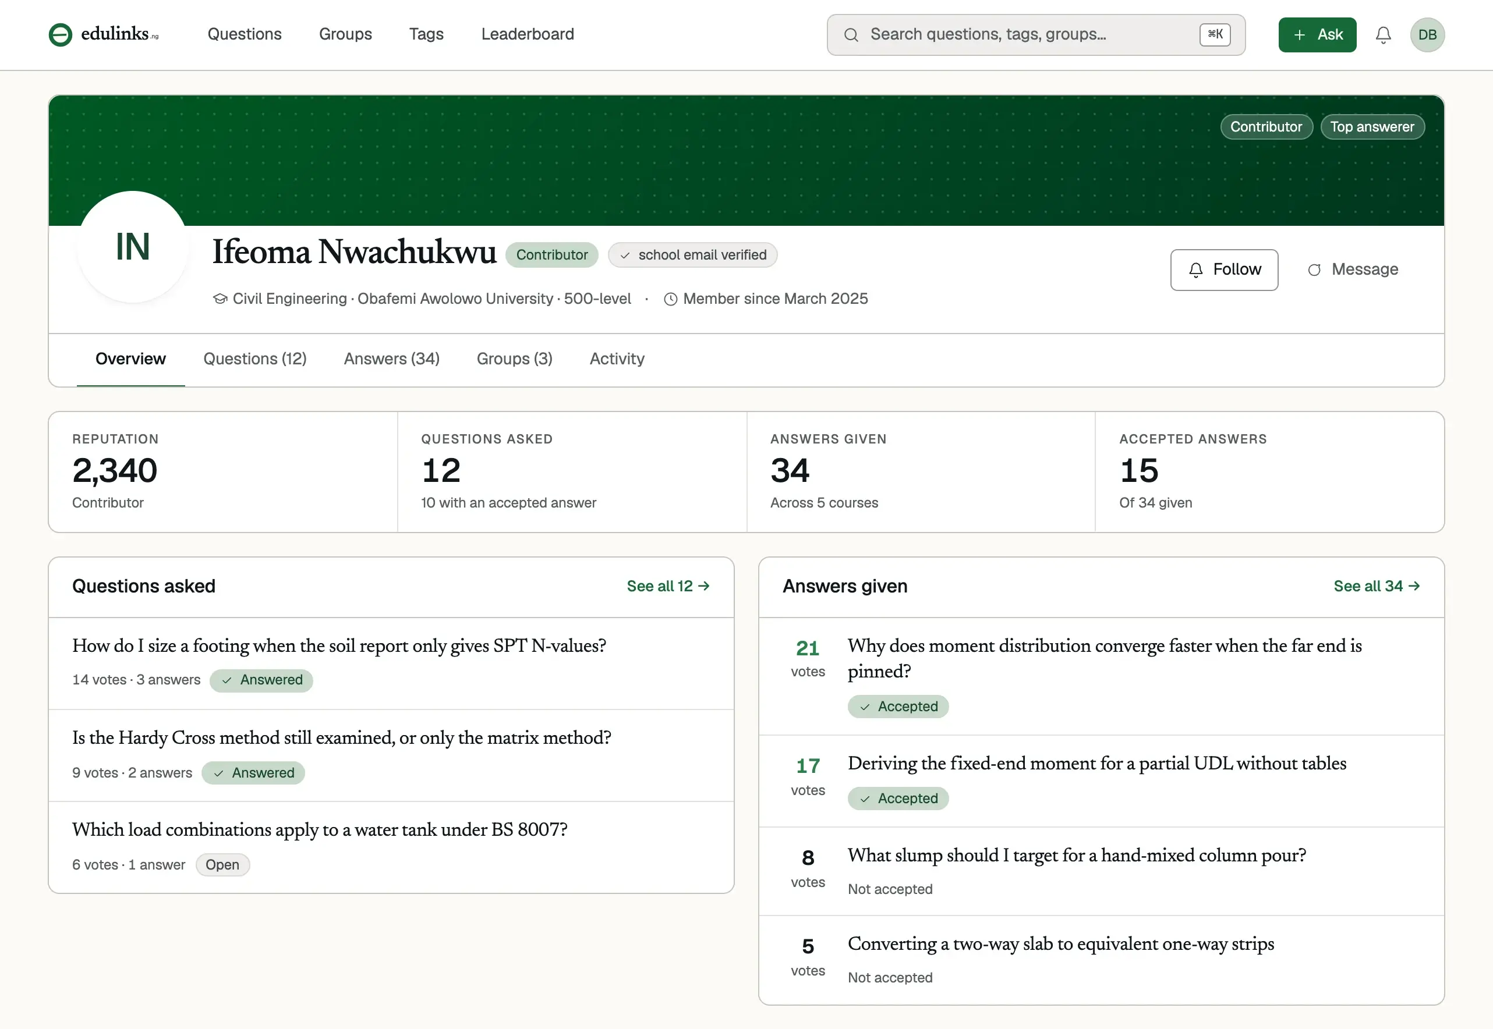
Task: Click See all 34 answers link
Action: [1377, 586]
